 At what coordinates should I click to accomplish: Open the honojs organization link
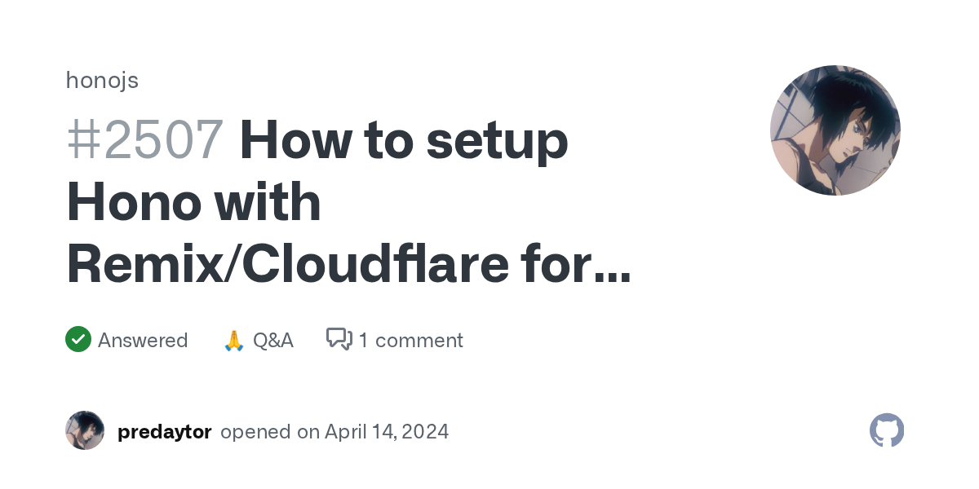click(x=102, y=81)
